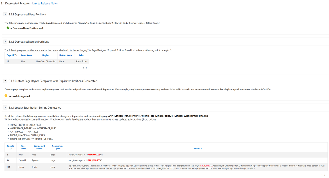Select the Reset Zoom label cell
The image size is (329, 178).
[82, 62]
